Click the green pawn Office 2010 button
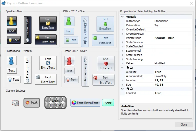Viewport: 196px width, 131px height. (x=69, y=21)
